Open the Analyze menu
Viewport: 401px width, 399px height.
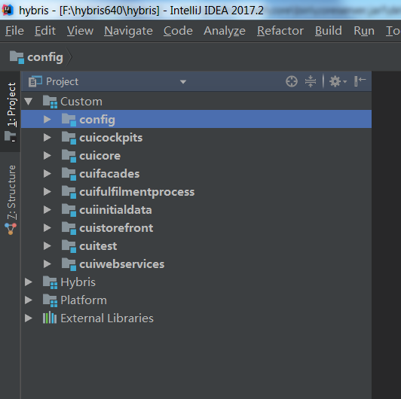[225, 31]
